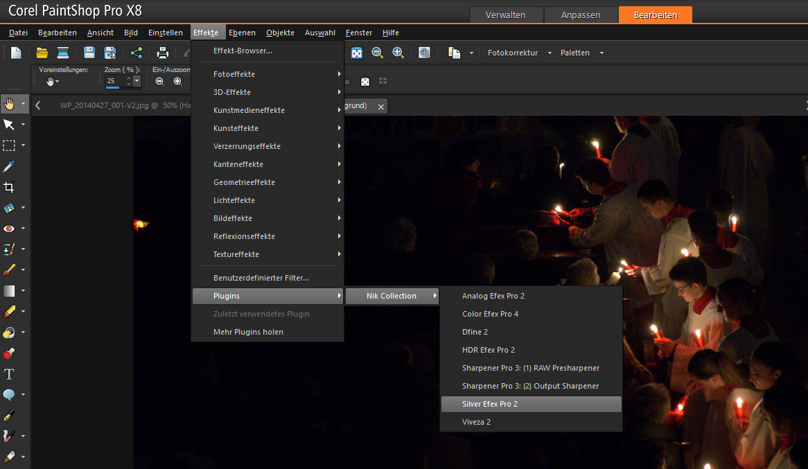
Task: Click the zoom out button under Ein-/Auszoomen
Action: coord(160,82)
